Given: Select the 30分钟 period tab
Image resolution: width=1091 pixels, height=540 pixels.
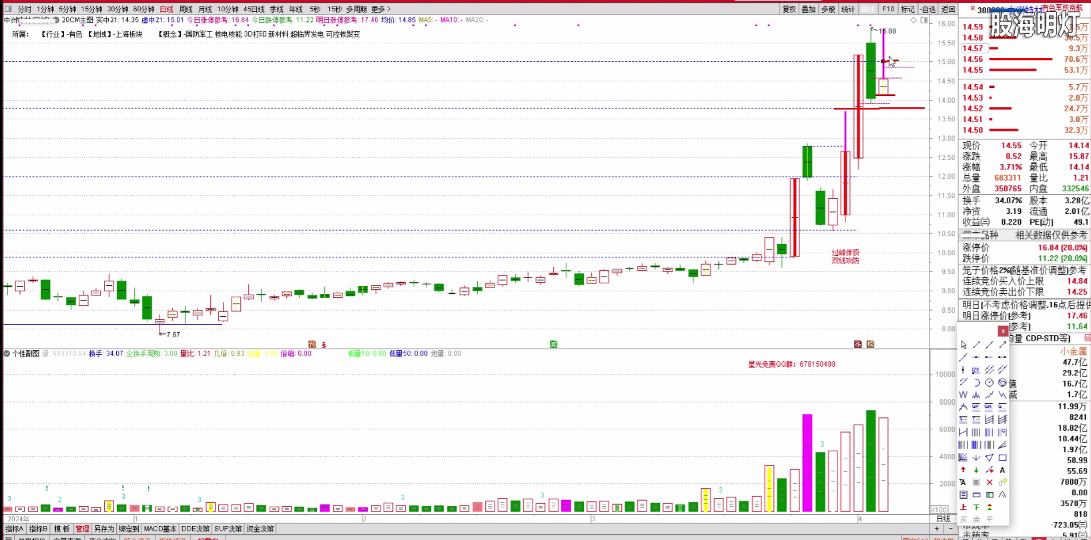Looking at the screenshot, I should [x=117, y=9].
